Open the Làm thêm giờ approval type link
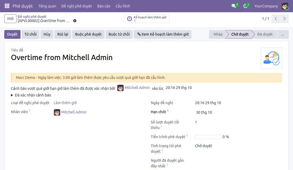Image resolution: width=293 pixels, height=170 pixels. click(65, 103)
